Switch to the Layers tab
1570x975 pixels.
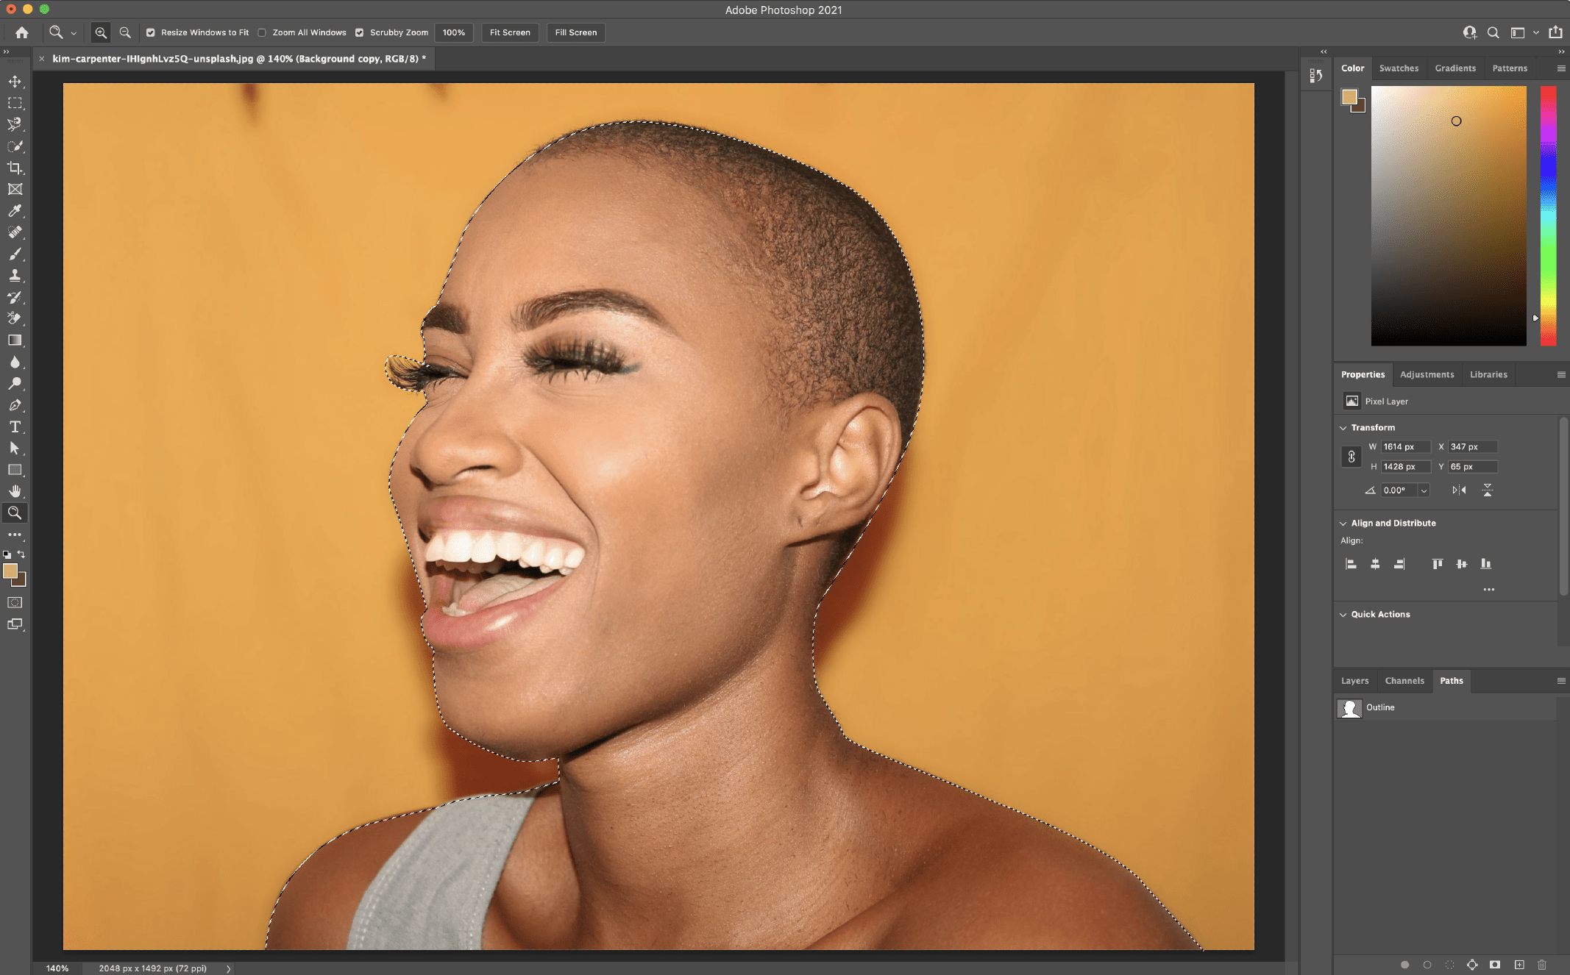pos(1354,679)
